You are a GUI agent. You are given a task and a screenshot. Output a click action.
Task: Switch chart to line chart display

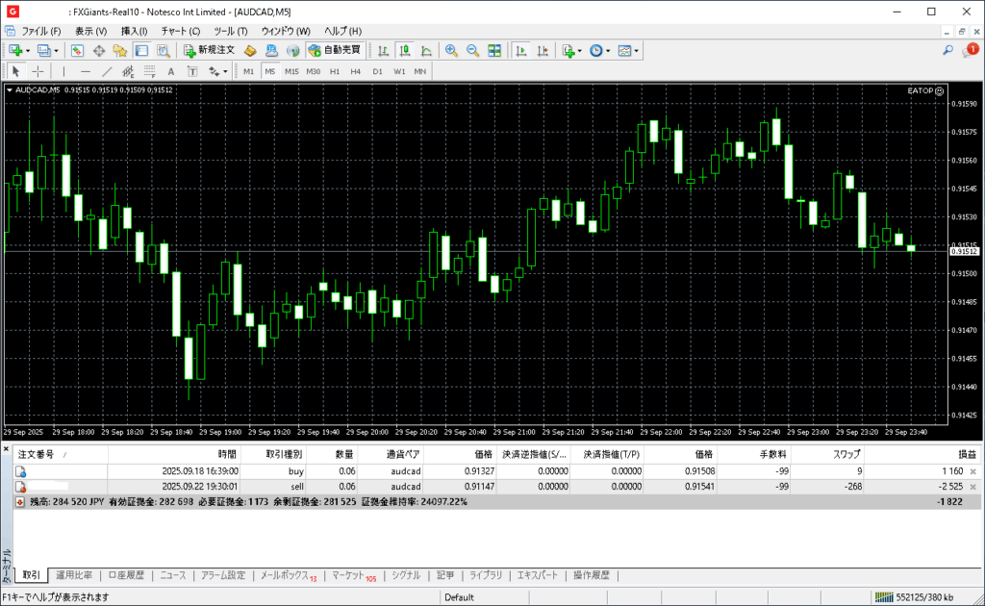click(x=426, y=50)
